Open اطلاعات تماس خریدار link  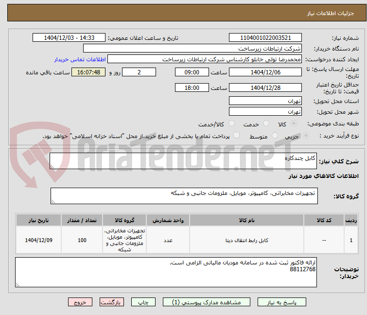click(80, 59)
